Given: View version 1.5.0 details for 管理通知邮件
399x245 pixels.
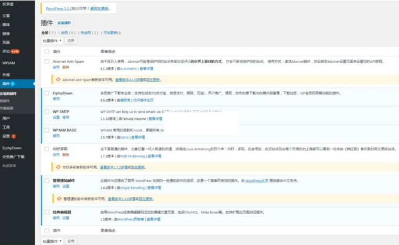Looking at the screenshot, I should click(x=122, y=199).
